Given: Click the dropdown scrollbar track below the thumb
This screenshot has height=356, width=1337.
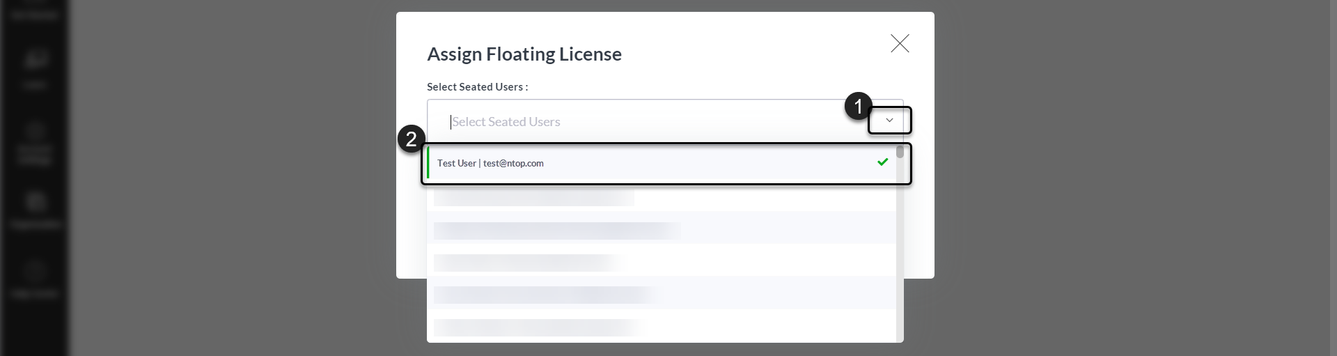Looking at the screenshot, I should [900, 251].
